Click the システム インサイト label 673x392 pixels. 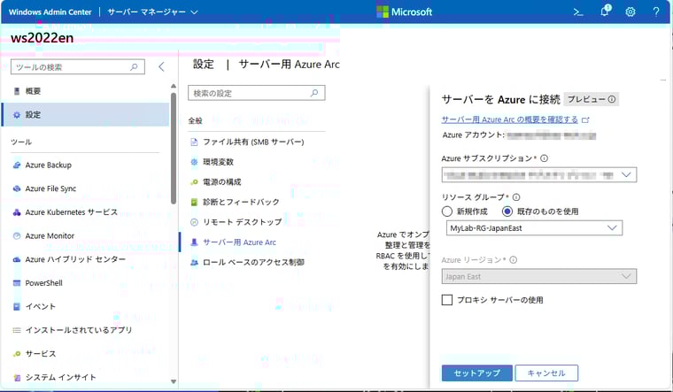tap(60, 378)
